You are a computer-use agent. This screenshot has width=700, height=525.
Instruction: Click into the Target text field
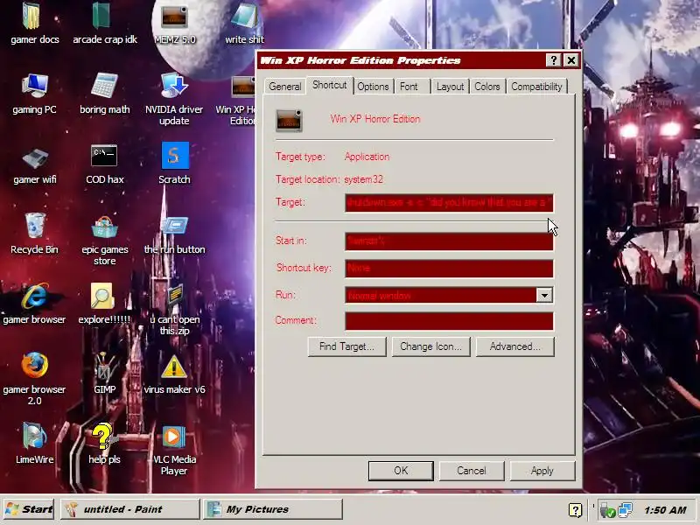point(449,203)
